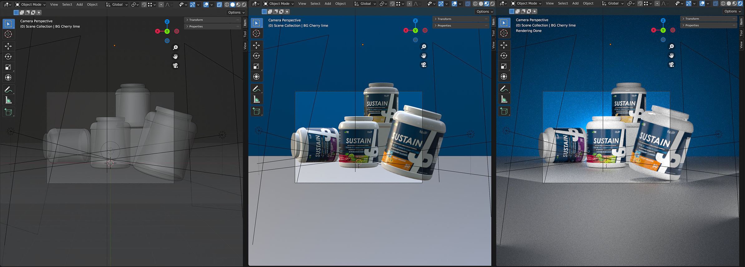The width and height of the screenshot is (745, 267).
Task: Click zoom magnifier icon in right viewport
Action: point(671,46)
